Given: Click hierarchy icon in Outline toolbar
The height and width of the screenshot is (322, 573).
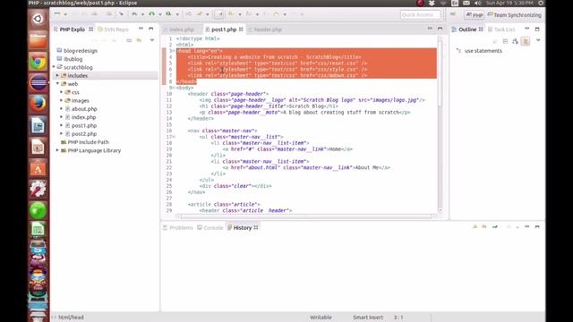Looking at the screenshot, I should [516, 41].
